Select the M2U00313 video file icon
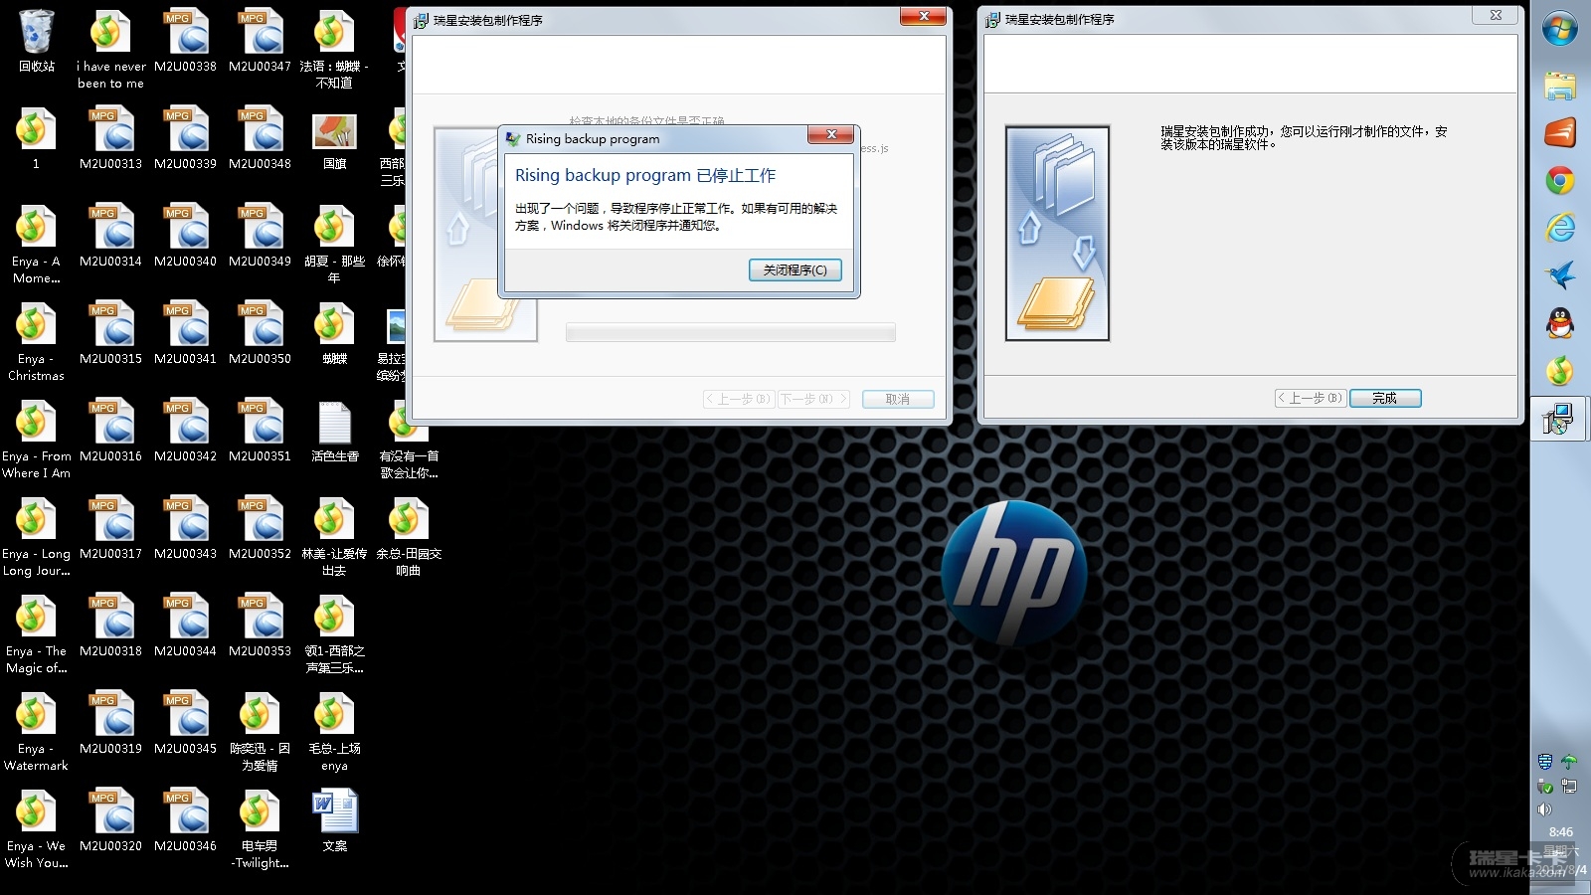Image resolution: width=1591 pixels, height=895 pixels. click(x=110, y=139)
